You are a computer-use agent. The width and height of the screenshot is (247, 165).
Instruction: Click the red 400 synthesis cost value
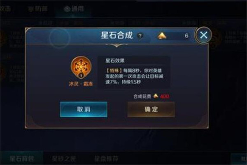[165, 96]
